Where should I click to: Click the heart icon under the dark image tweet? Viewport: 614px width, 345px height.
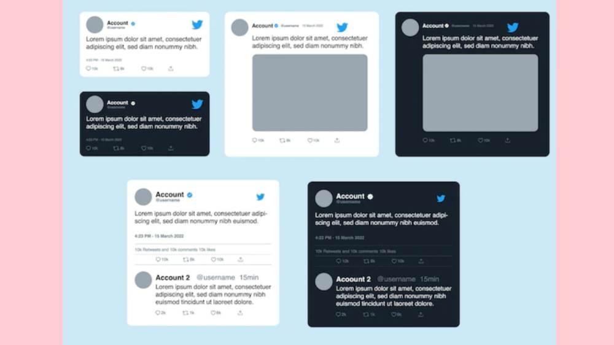click(480, 140)
